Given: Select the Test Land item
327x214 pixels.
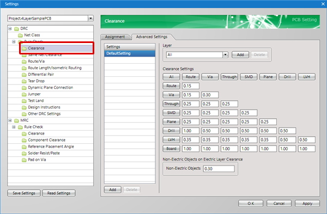Looking at the screenshot, I should tap(36, 101).
